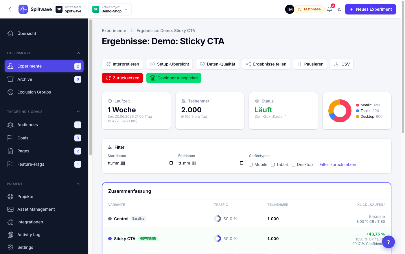Download results via CSV button
This screenshot has width=405, height=254.
342,64
